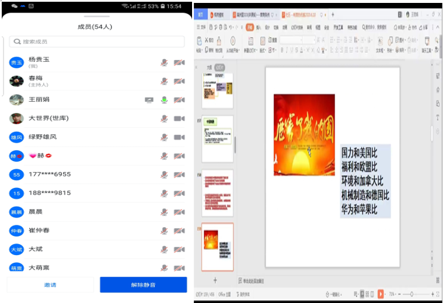Select the highlighted 开始 ribbon tab

(x=249, y=27)
